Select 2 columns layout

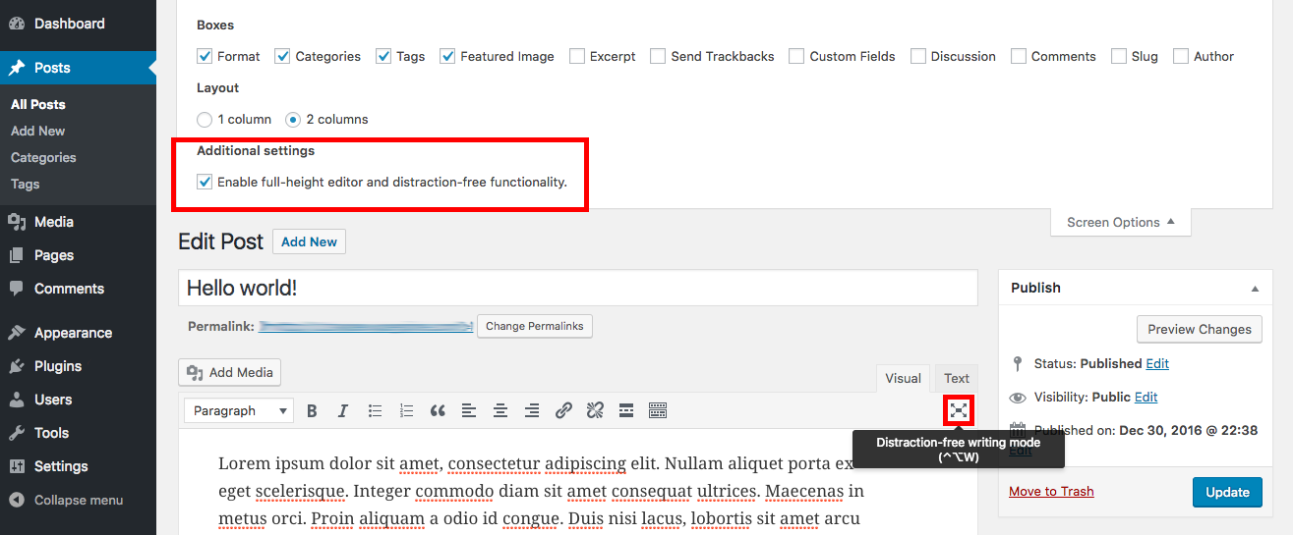click(293, 119)
